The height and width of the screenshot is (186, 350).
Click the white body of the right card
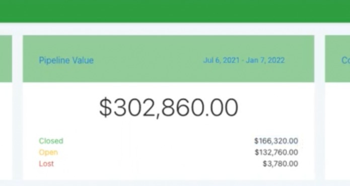point(337,131)
